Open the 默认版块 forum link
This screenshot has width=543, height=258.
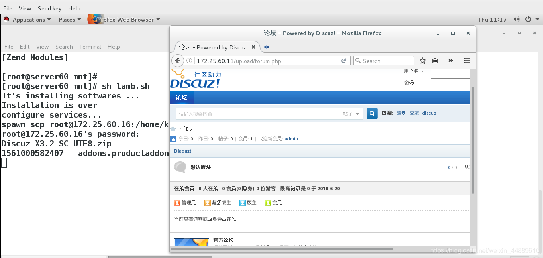click(201, 167)
